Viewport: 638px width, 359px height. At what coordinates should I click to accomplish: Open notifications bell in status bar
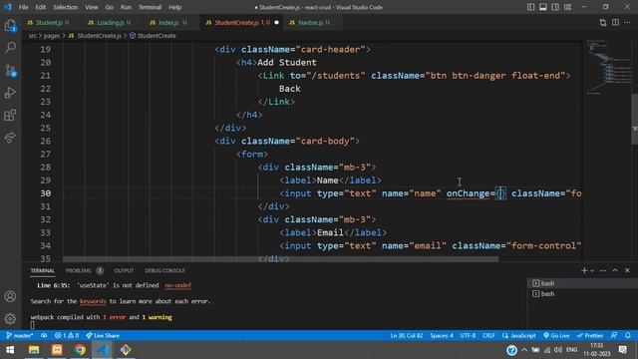(628, 336)
